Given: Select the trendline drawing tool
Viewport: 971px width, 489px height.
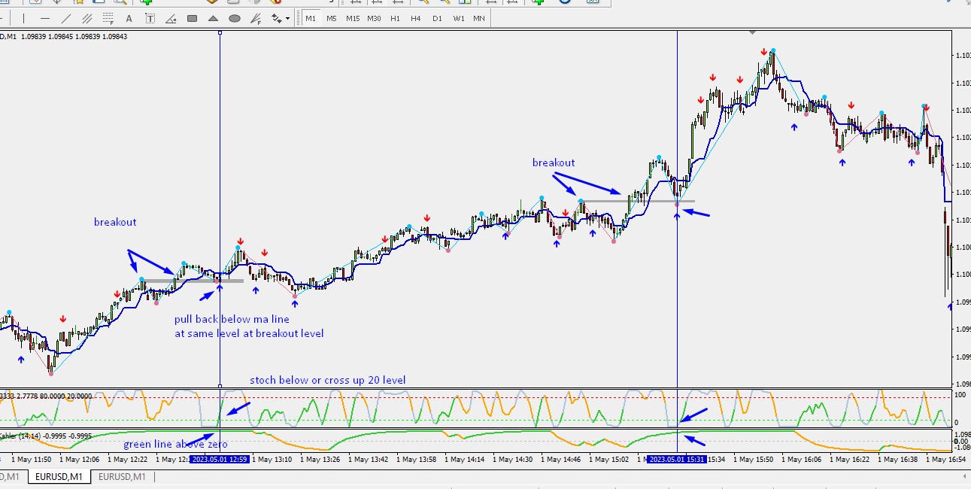Looking at the screenshot, I should tap(66, 18).
